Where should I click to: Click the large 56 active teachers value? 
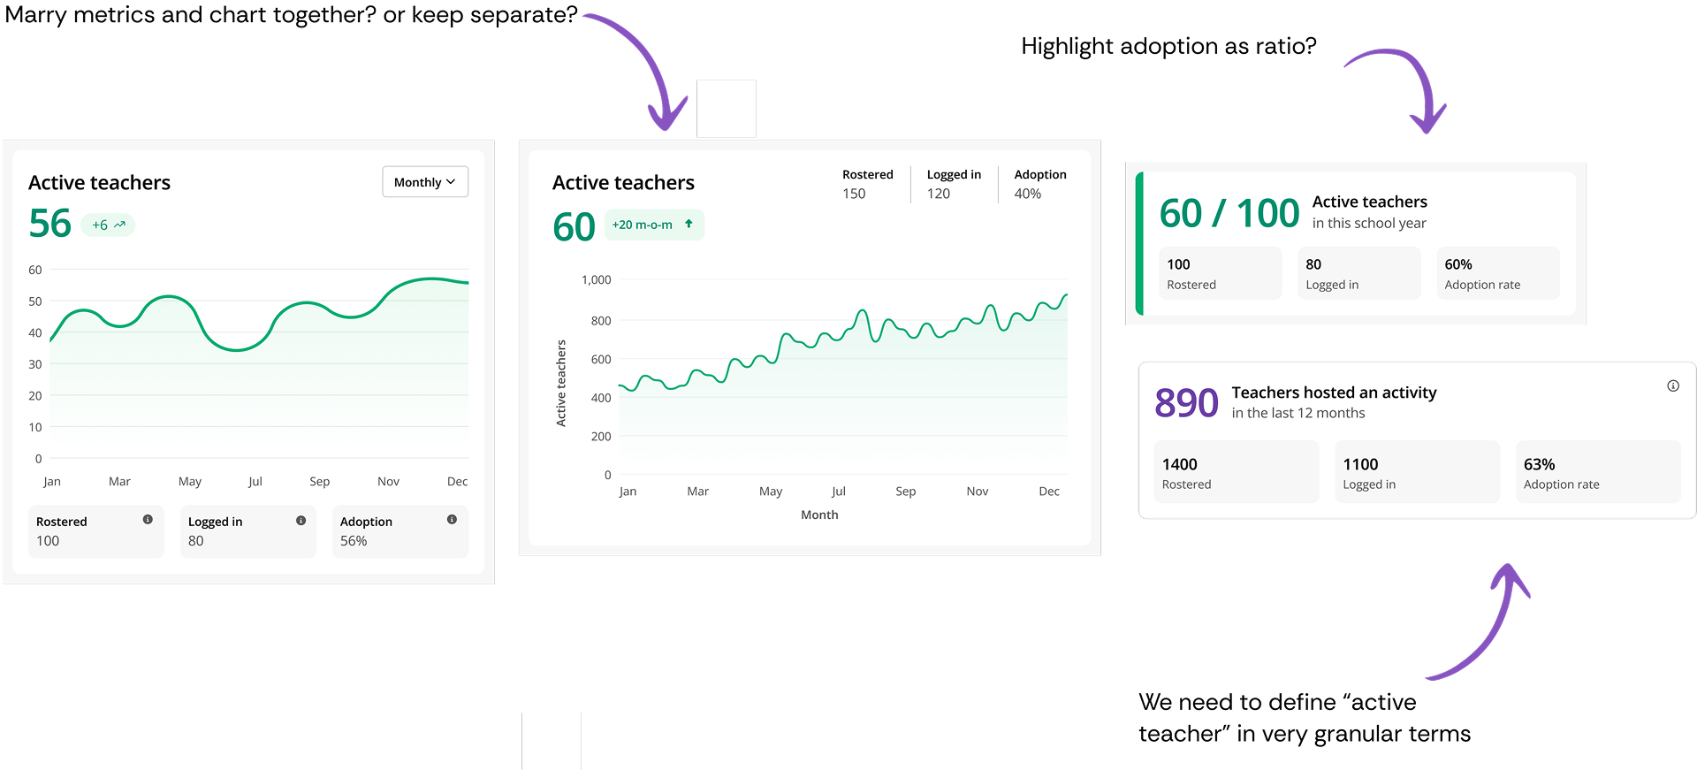(50, 223)
